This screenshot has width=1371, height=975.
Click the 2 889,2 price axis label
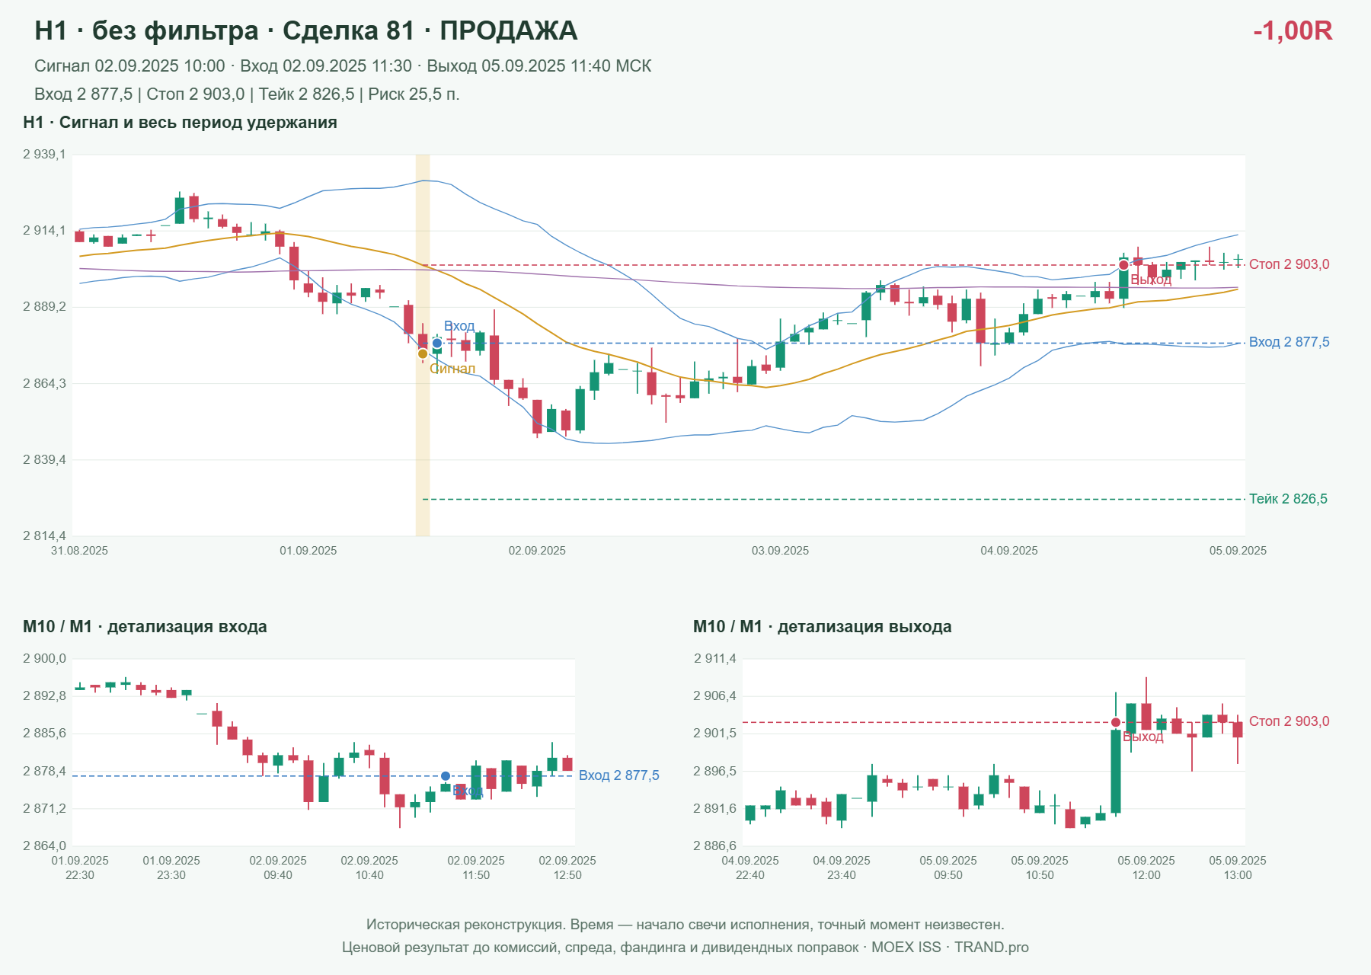(x=44, y=307)
